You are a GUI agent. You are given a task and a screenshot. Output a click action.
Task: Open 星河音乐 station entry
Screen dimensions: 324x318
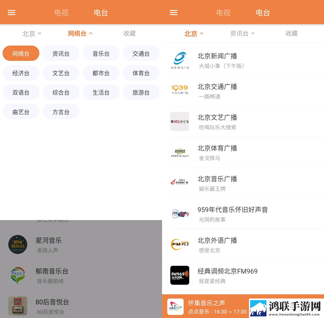tap(81, 244)
